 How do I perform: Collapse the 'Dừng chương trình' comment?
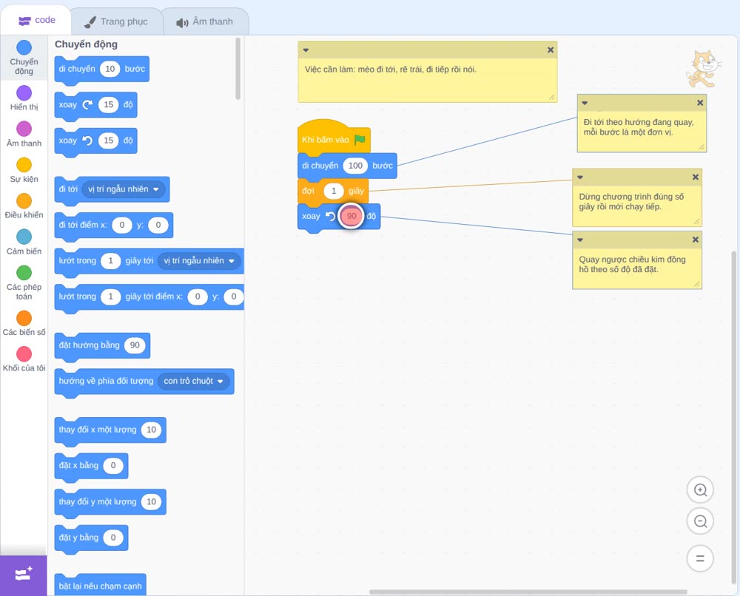pos(580,177)
